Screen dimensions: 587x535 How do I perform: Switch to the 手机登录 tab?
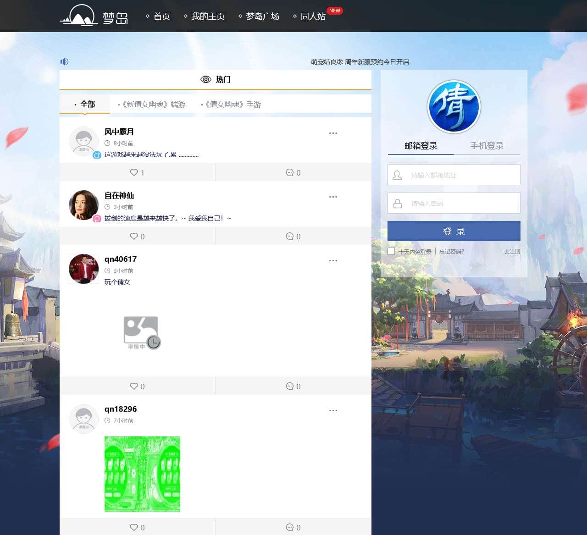[x=487, y=146]
